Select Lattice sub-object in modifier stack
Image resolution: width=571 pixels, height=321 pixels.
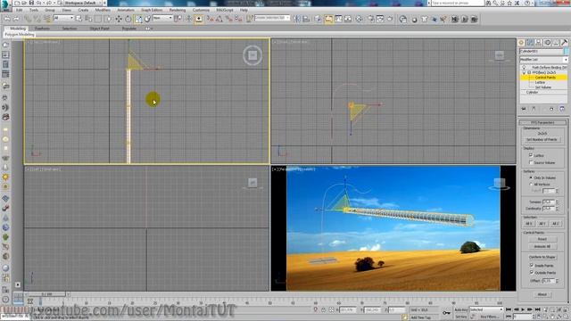click(540, 83)
